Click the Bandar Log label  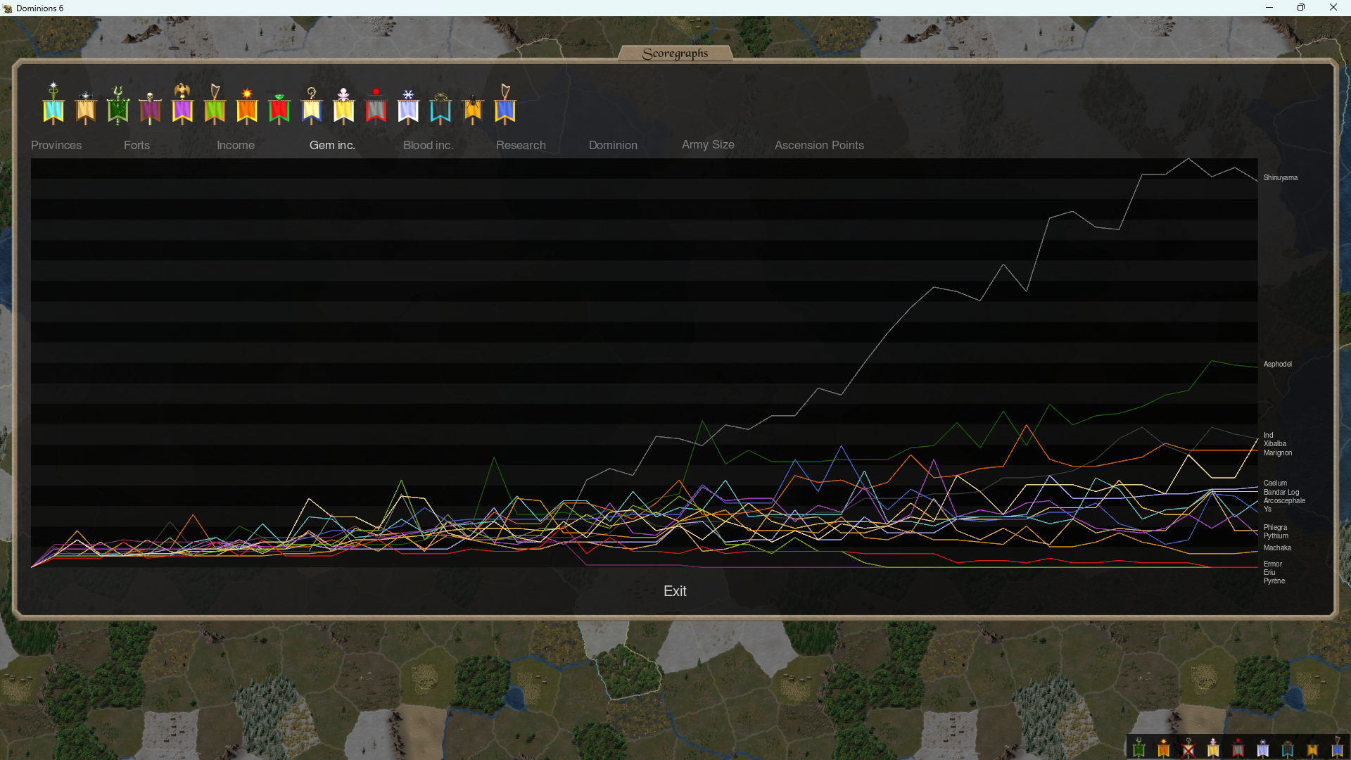click(x=1281, y=493)
